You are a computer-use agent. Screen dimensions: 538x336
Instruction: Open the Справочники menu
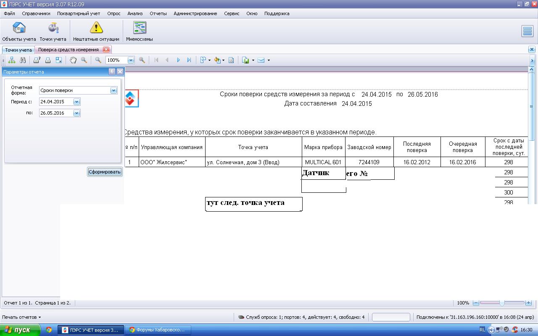(36, 13)
